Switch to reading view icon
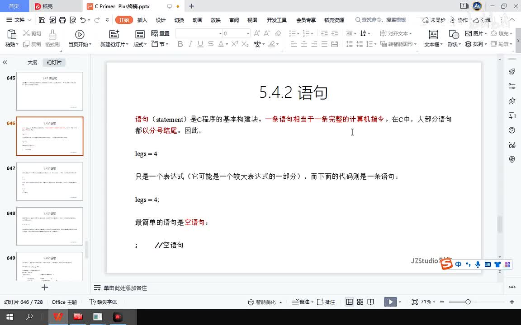This screenshot has height=325, width=521. 370,302
